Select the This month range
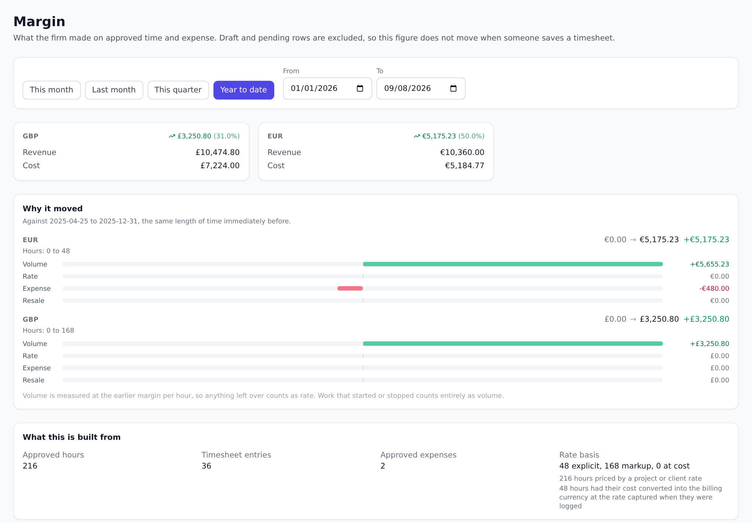This screenshot has width=752, height=523. pos(52,90)
